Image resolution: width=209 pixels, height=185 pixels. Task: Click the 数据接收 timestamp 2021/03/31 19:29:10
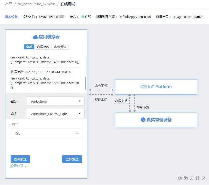click(x=41, y=72)
